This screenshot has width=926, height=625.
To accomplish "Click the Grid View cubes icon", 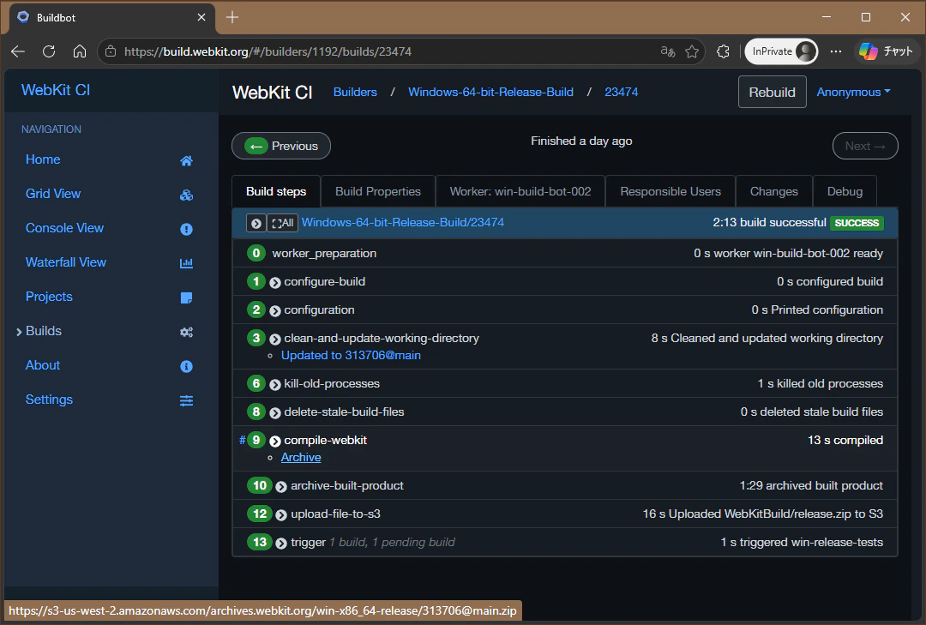I will click(x=186, y=195).
